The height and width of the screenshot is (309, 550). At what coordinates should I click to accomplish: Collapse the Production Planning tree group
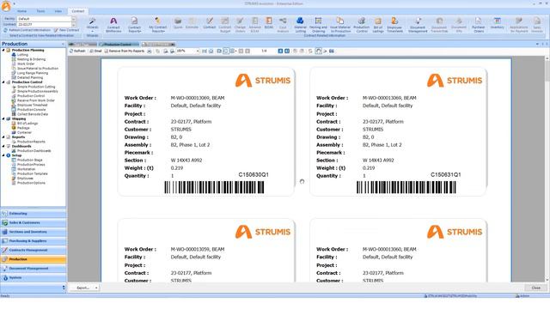click(3, 51)
